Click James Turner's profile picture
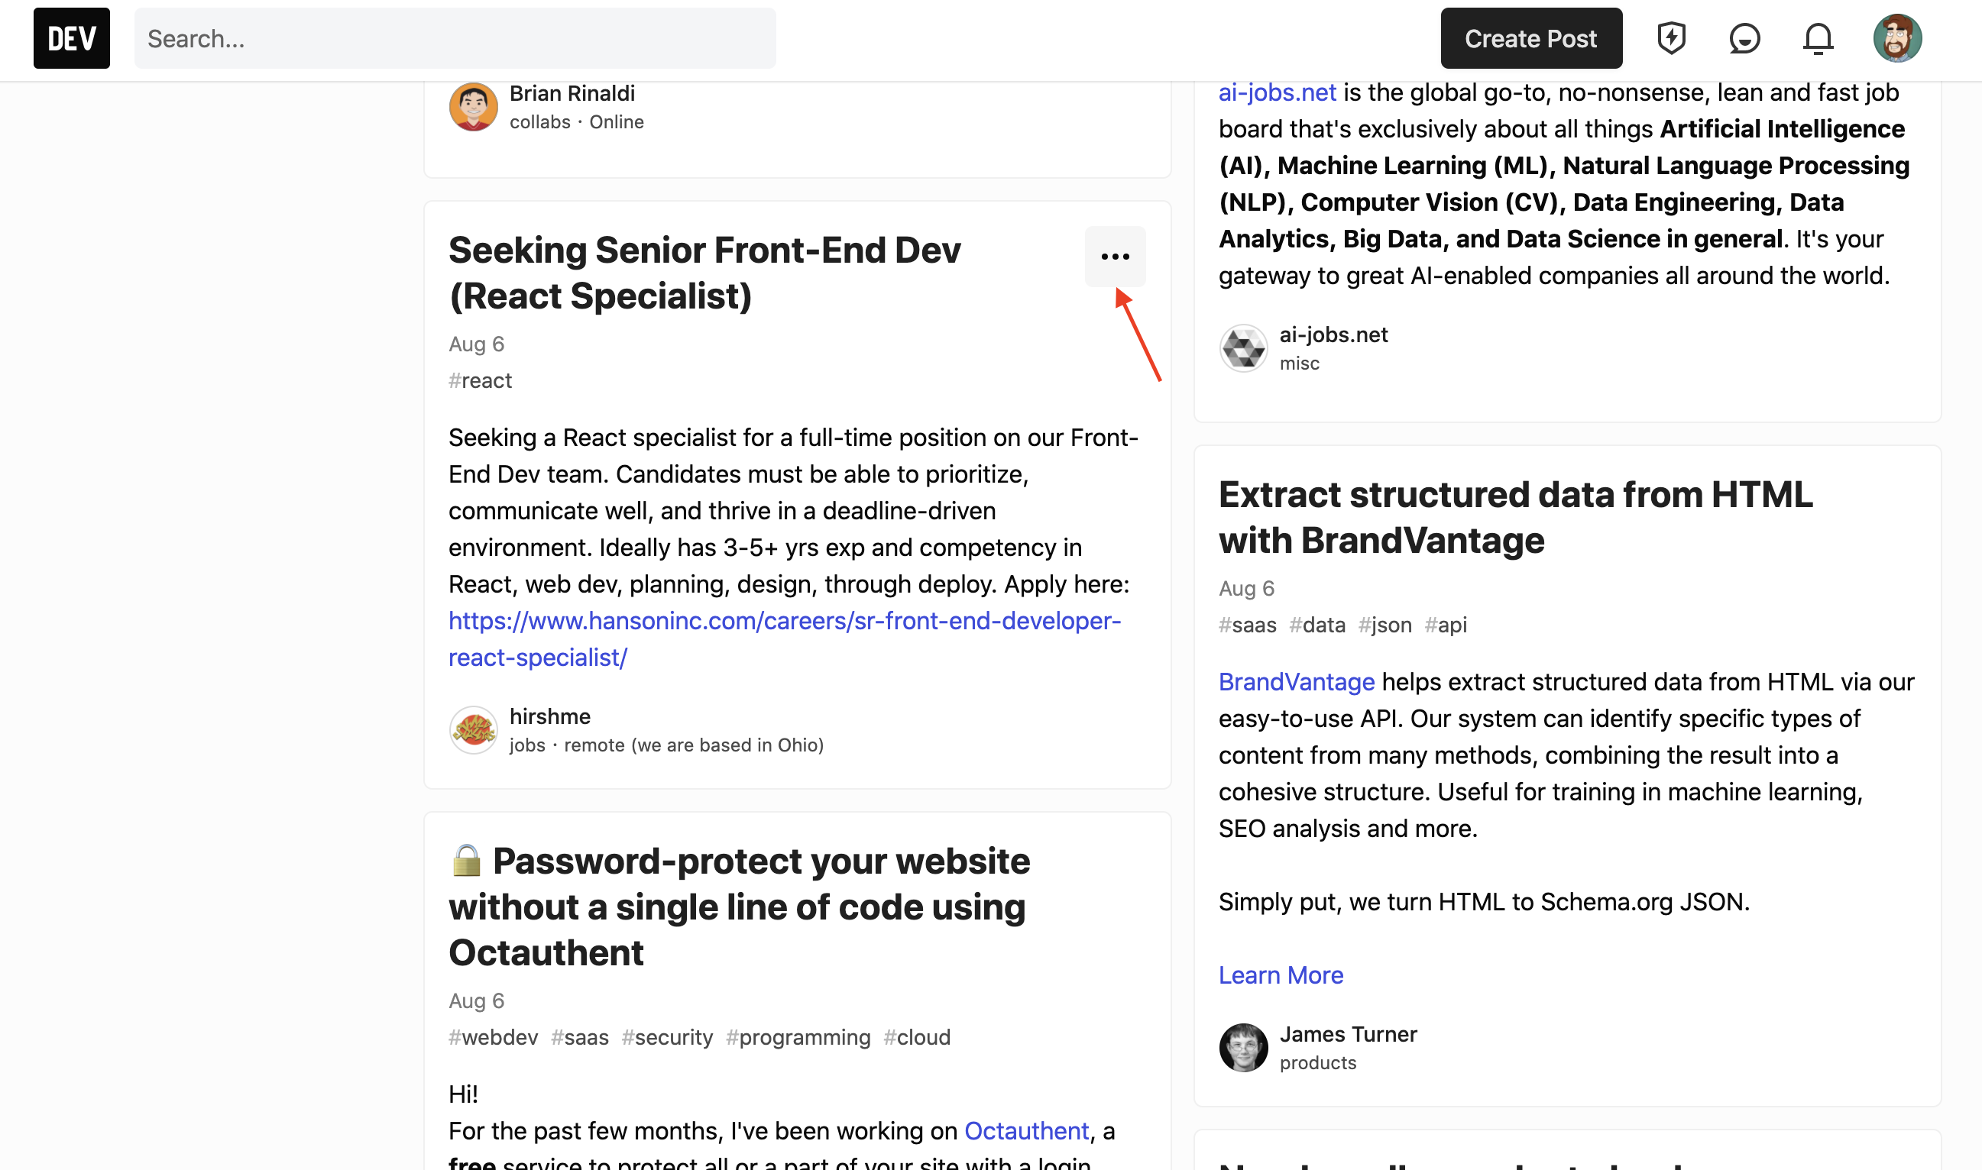 [1243, 1047]
